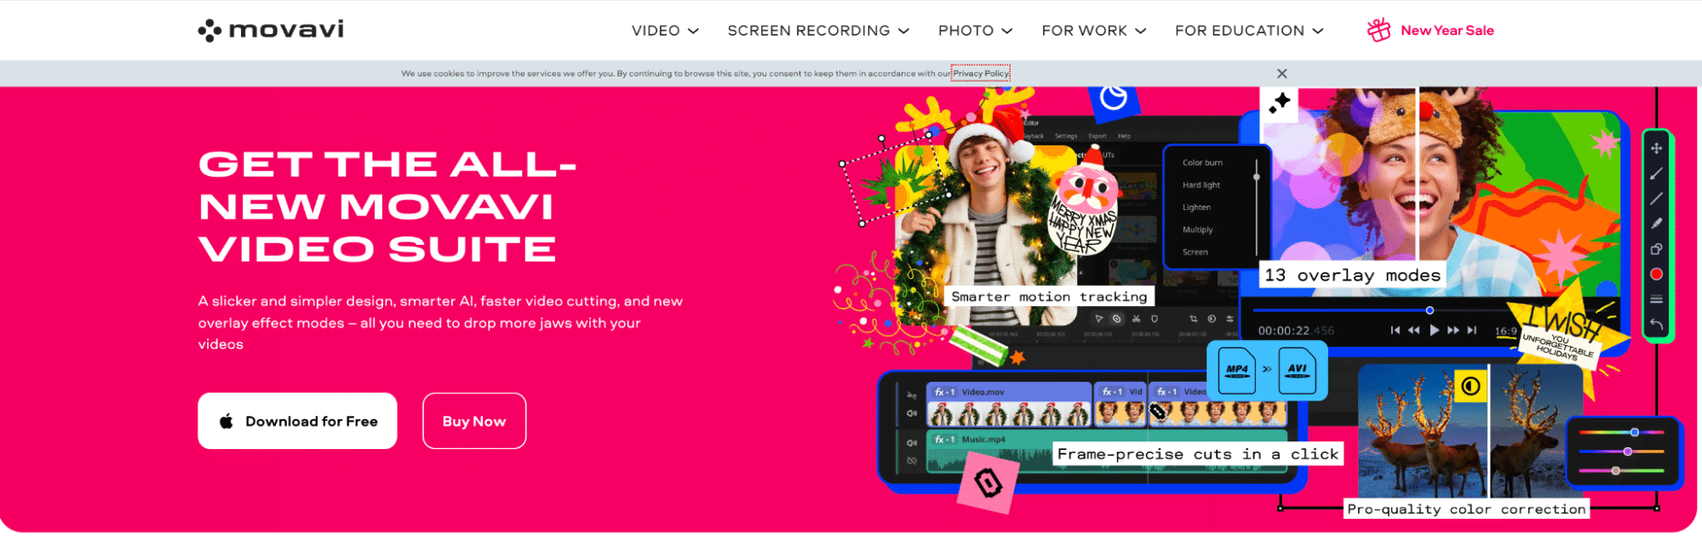The image size is (1702, 540).
Task: Skip to end in the preview player
Action: (x=1472, y=330)
